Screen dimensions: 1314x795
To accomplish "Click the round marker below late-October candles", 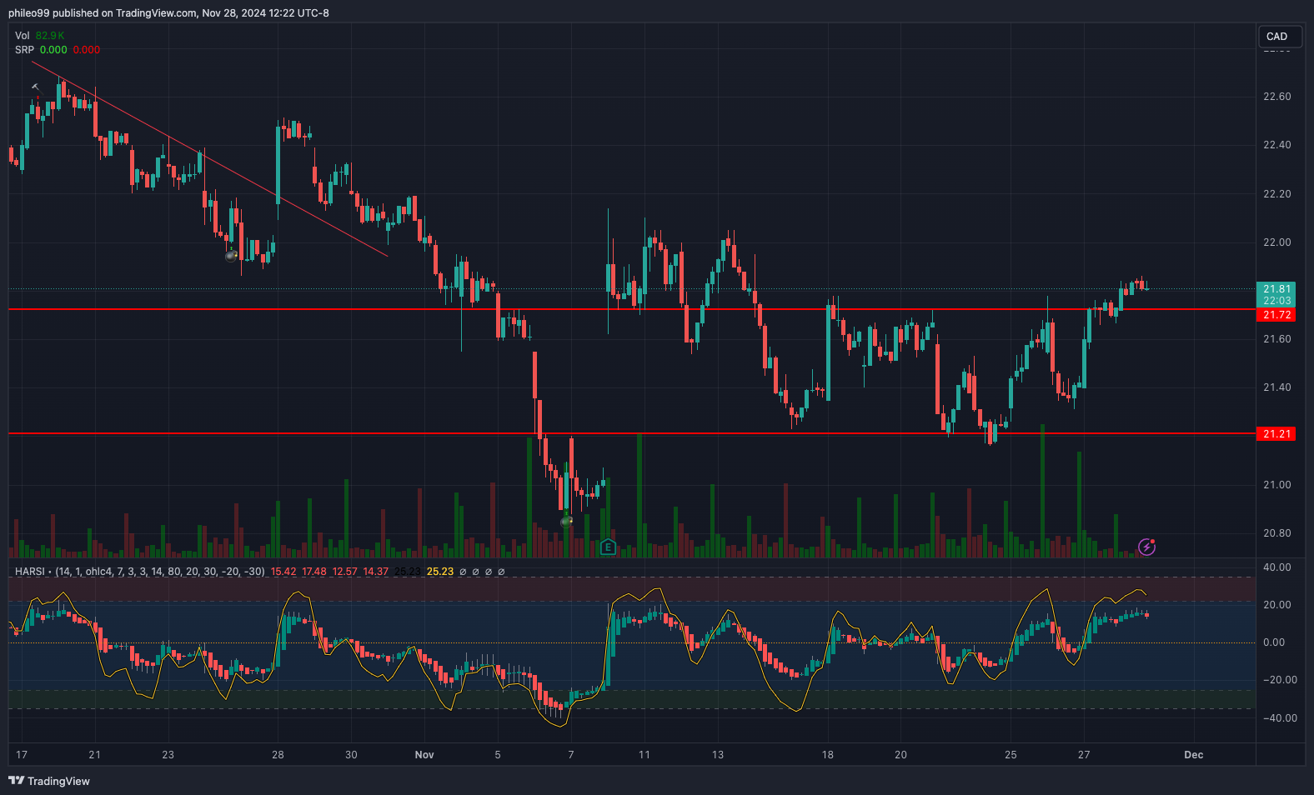I will click(x=232, y=255).
